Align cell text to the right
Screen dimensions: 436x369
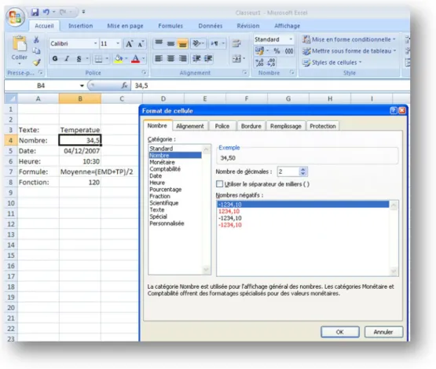click(183, 58)
